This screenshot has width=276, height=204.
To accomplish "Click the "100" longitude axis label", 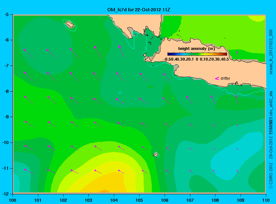I will click(x=13, y=200).
